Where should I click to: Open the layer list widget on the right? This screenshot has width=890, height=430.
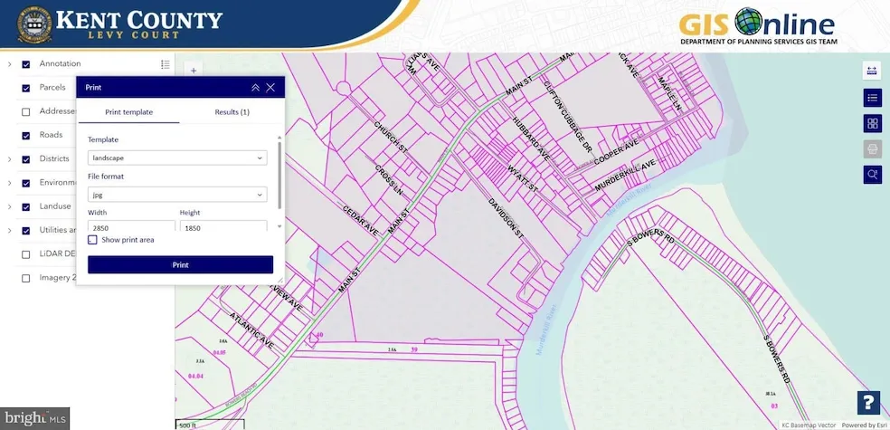coord(872,98)
